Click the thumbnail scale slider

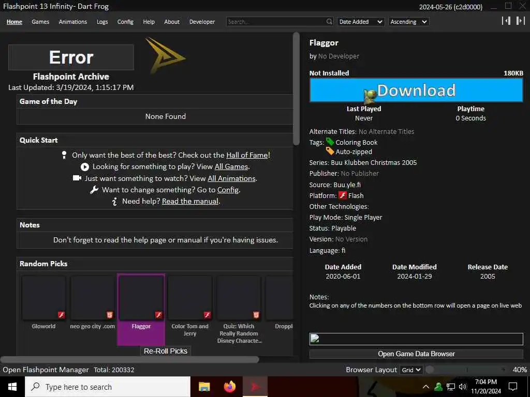467,370
